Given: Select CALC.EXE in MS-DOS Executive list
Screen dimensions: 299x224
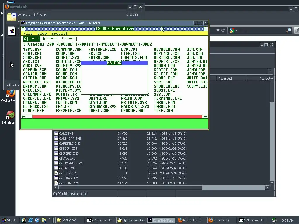Looking at the screenshot, I should (32, 90).
